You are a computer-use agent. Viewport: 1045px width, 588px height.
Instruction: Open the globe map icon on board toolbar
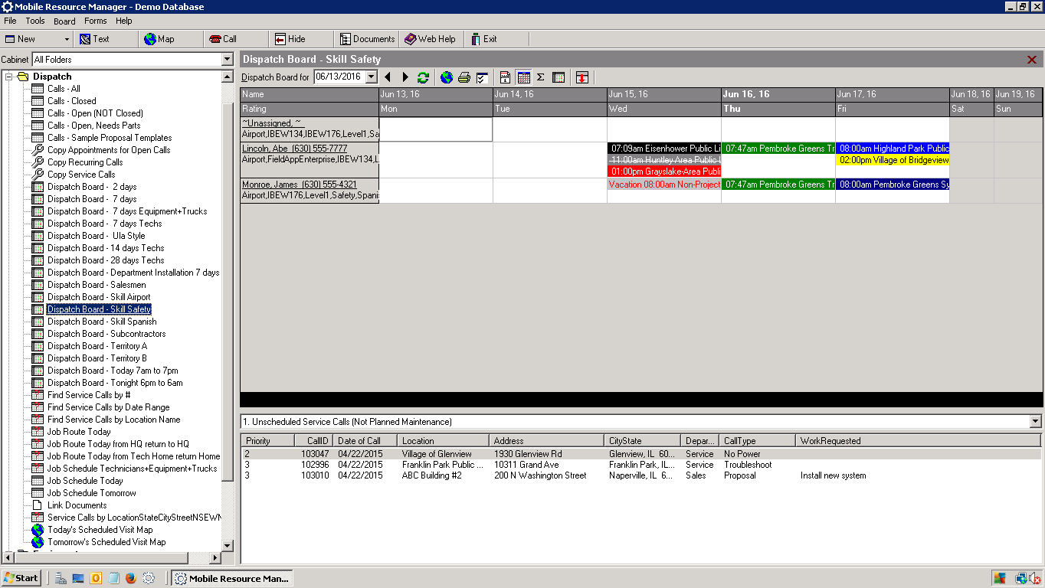point(447,77)
